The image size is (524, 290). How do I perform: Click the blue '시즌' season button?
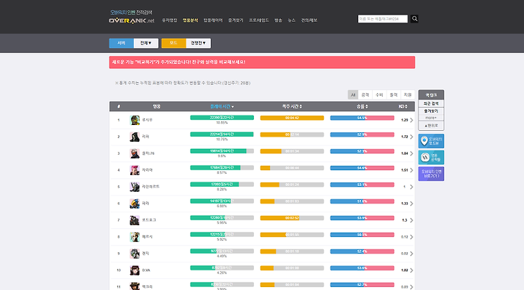coord(122,43)
